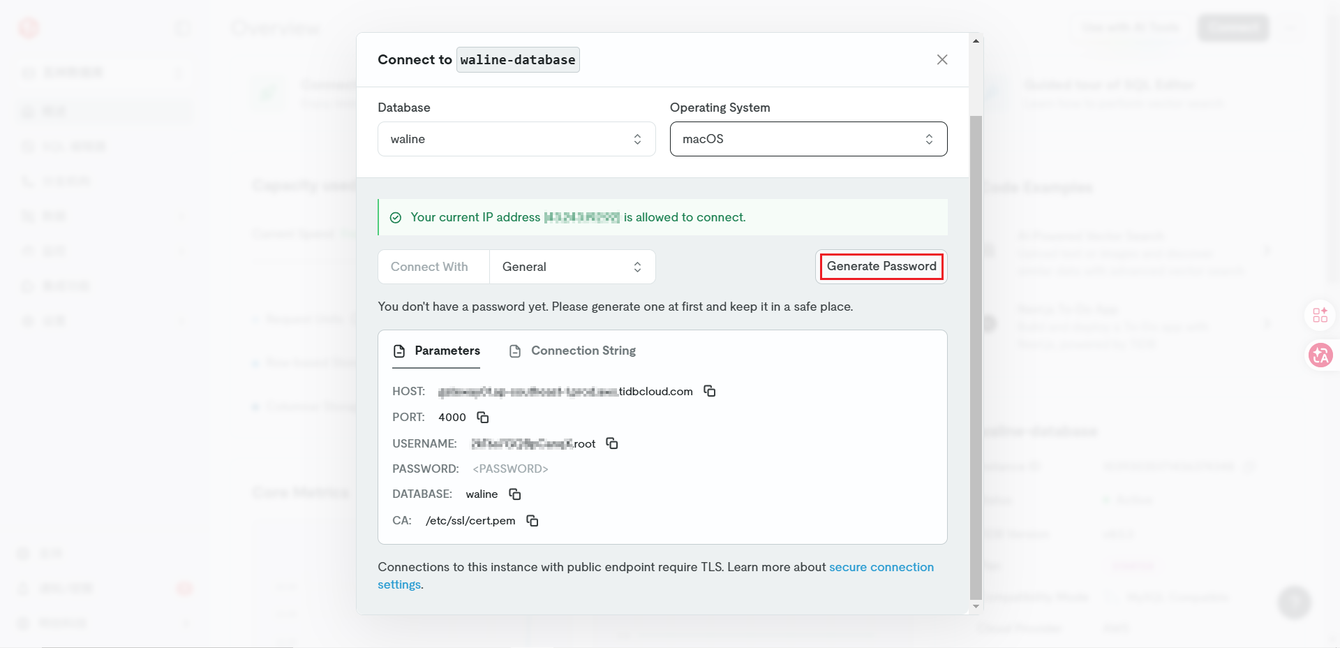Open the Connect With General dropdown
Viewport: 1340px width, 648px height.
pyautogui.click(x=572, y=267)
